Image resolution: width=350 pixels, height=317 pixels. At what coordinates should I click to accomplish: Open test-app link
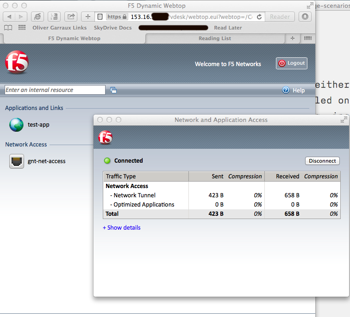pos(38,124)
